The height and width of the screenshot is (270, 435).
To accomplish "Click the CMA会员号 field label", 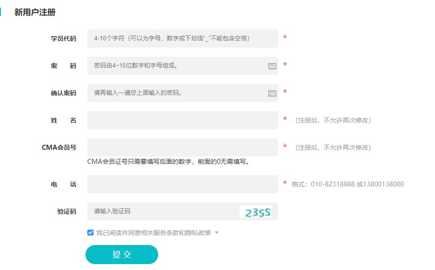I will click(x=59, y=147).
